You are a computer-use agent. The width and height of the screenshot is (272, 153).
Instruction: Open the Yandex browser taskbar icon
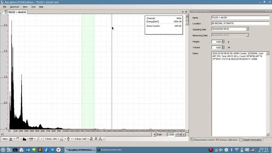pyautogui.click(x=59, y=150)
